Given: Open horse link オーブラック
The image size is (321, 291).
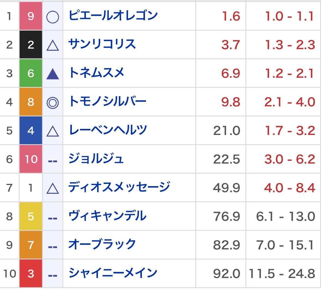Looking at the screenshot, I should pos(102,244).
